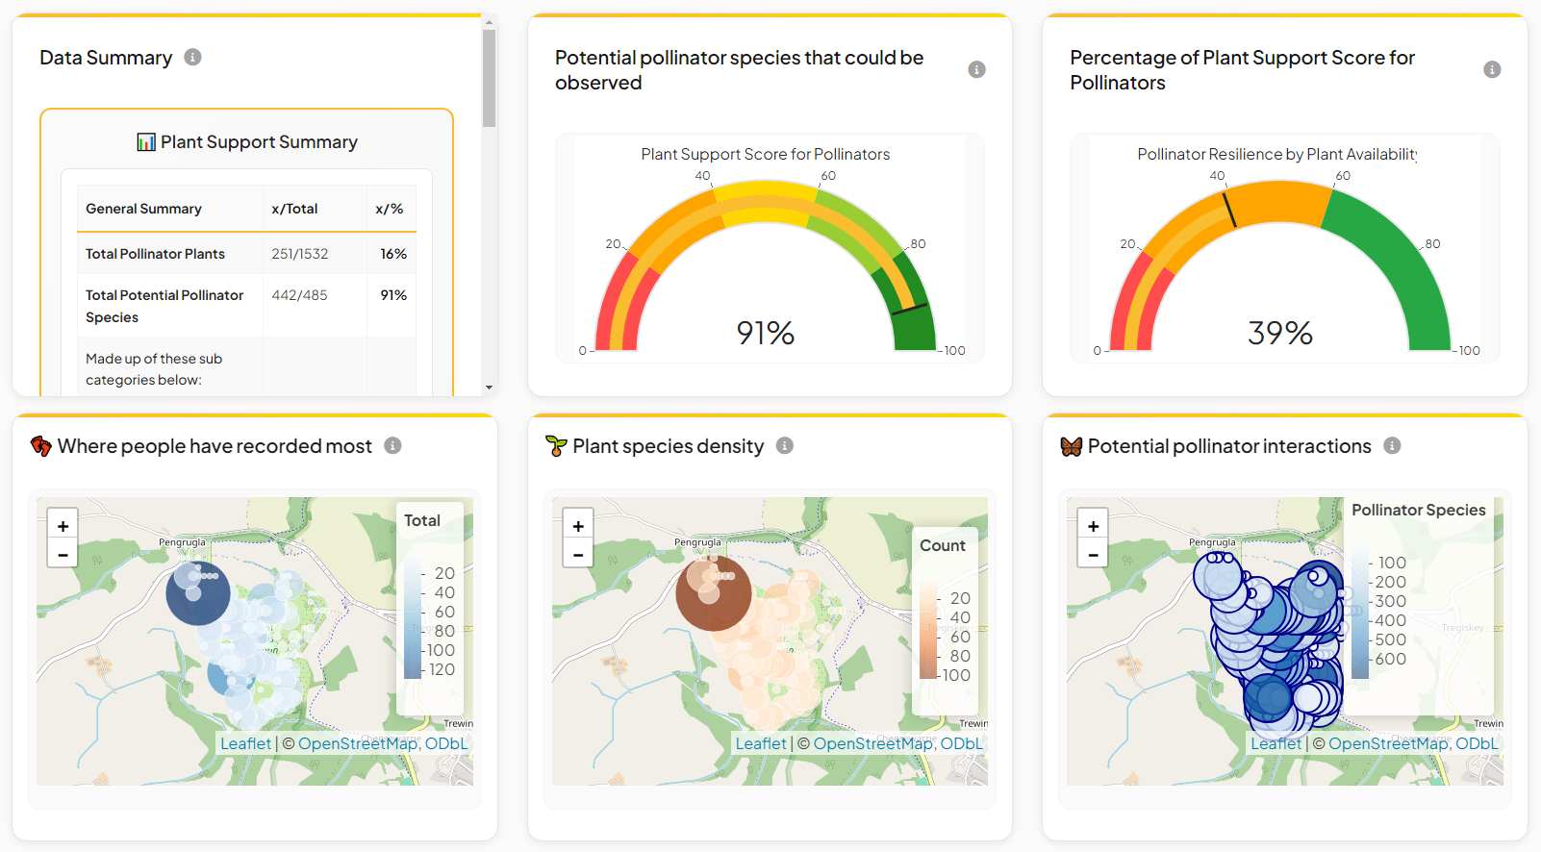Zoom out on Plant species density map
The image size is (1541, 852).
pos(578,554)
